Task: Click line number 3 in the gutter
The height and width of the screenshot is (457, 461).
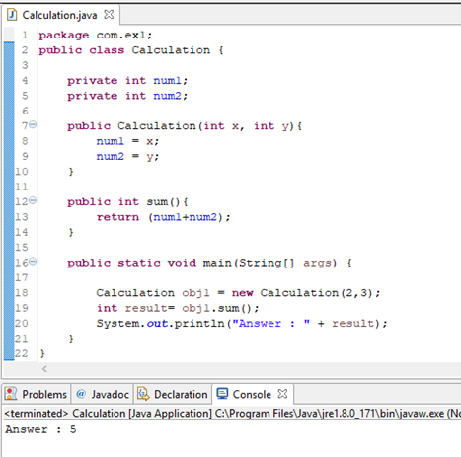Action: (x=25, y=65)
